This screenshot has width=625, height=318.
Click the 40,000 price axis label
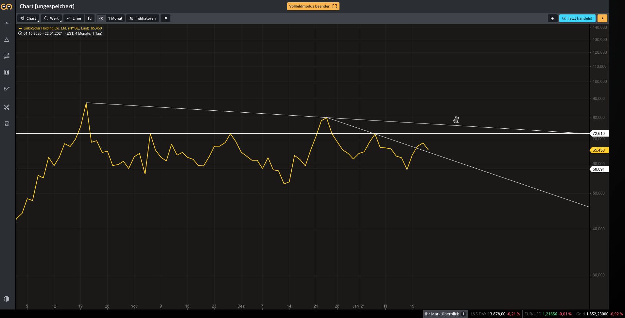(599, 229)
